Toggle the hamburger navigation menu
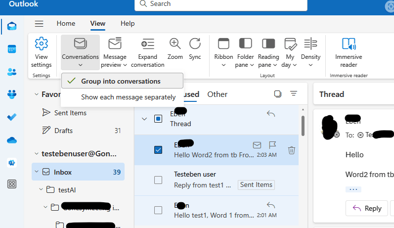This screenshot has height=228, width=394. click(x=39, y=24)
